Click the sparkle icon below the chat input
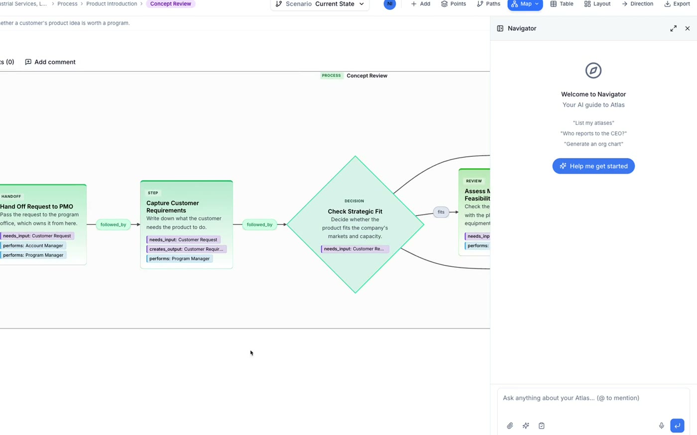697x435 pixels. (x=526, y=426)
